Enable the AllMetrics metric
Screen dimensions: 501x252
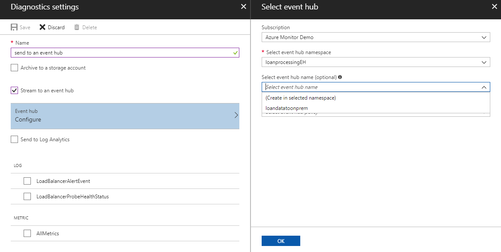(27, 233)
